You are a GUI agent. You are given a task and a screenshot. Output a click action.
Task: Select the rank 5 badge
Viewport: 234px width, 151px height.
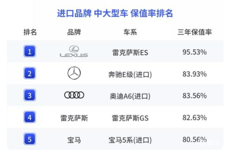coord(29,139)
